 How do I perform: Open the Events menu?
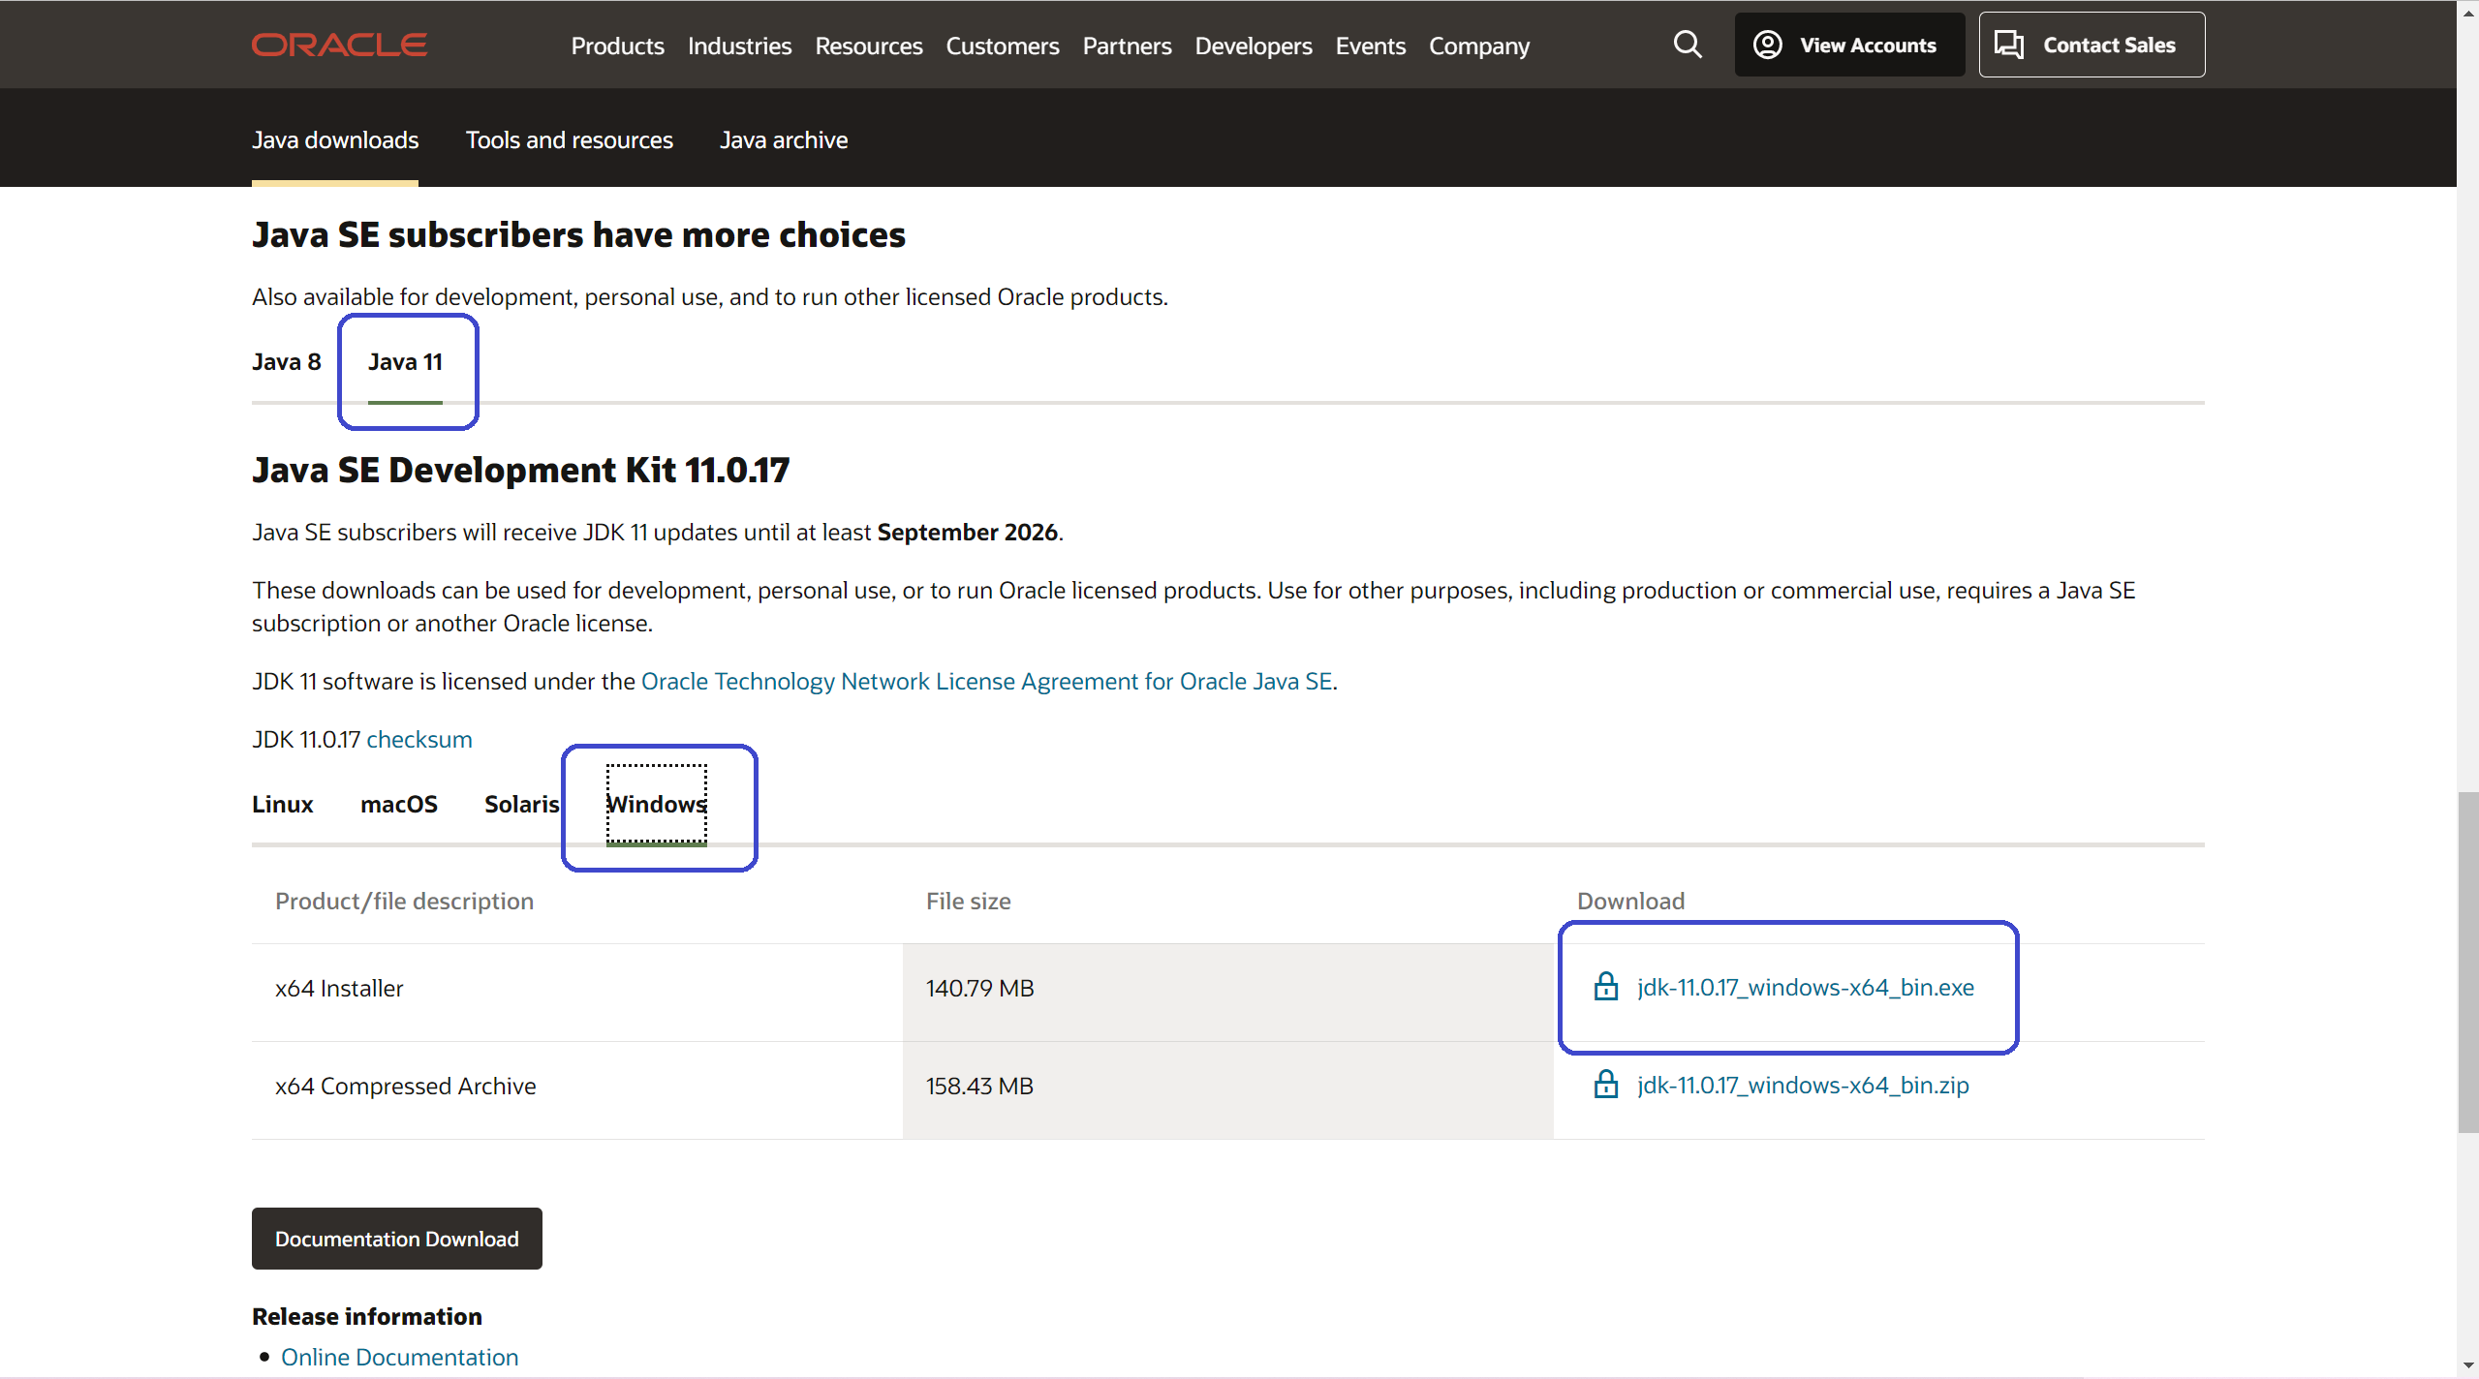coord(1370,46)
